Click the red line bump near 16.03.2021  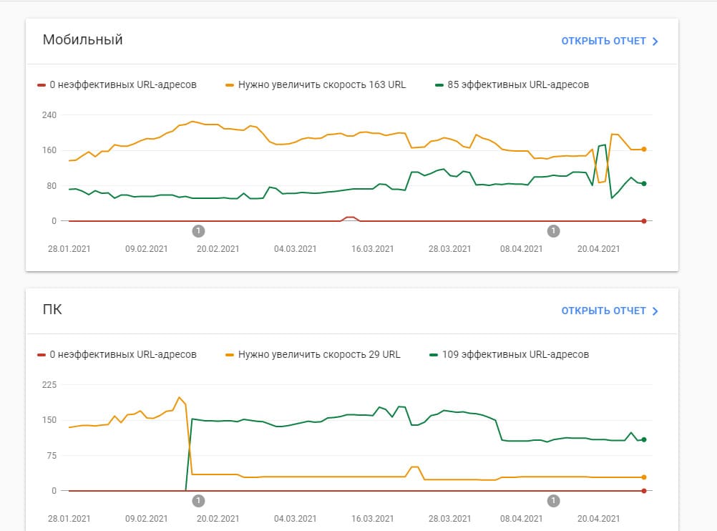[x=349, y=217]
